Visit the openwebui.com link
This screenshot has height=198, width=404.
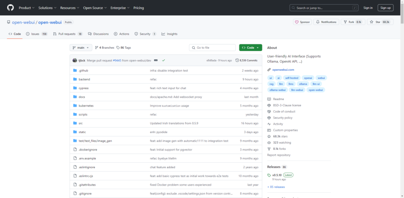(283, 70)
